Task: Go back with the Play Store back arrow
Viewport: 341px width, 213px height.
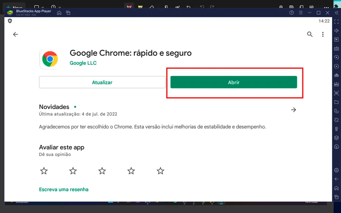Action: [15, 34]
